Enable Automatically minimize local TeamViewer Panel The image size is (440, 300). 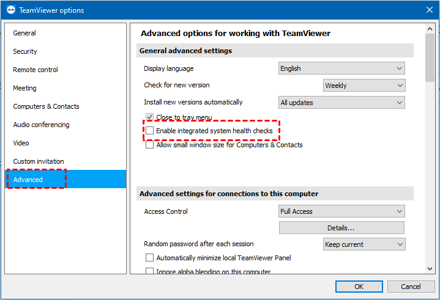tap(149, 258)
